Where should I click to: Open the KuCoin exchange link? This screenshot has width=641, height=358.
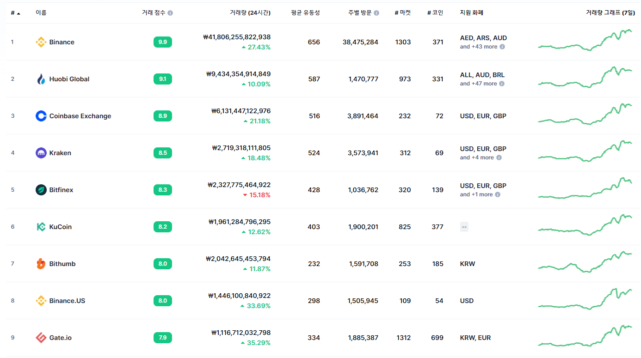coord(61,227)
